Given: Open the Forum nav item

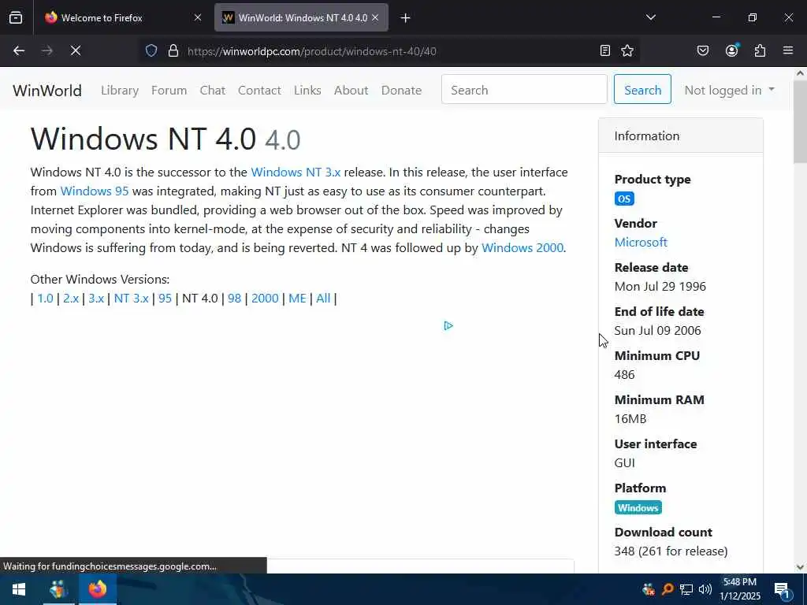Looking at the screenshot, I should pyautogui.click(x=169, y=91).
